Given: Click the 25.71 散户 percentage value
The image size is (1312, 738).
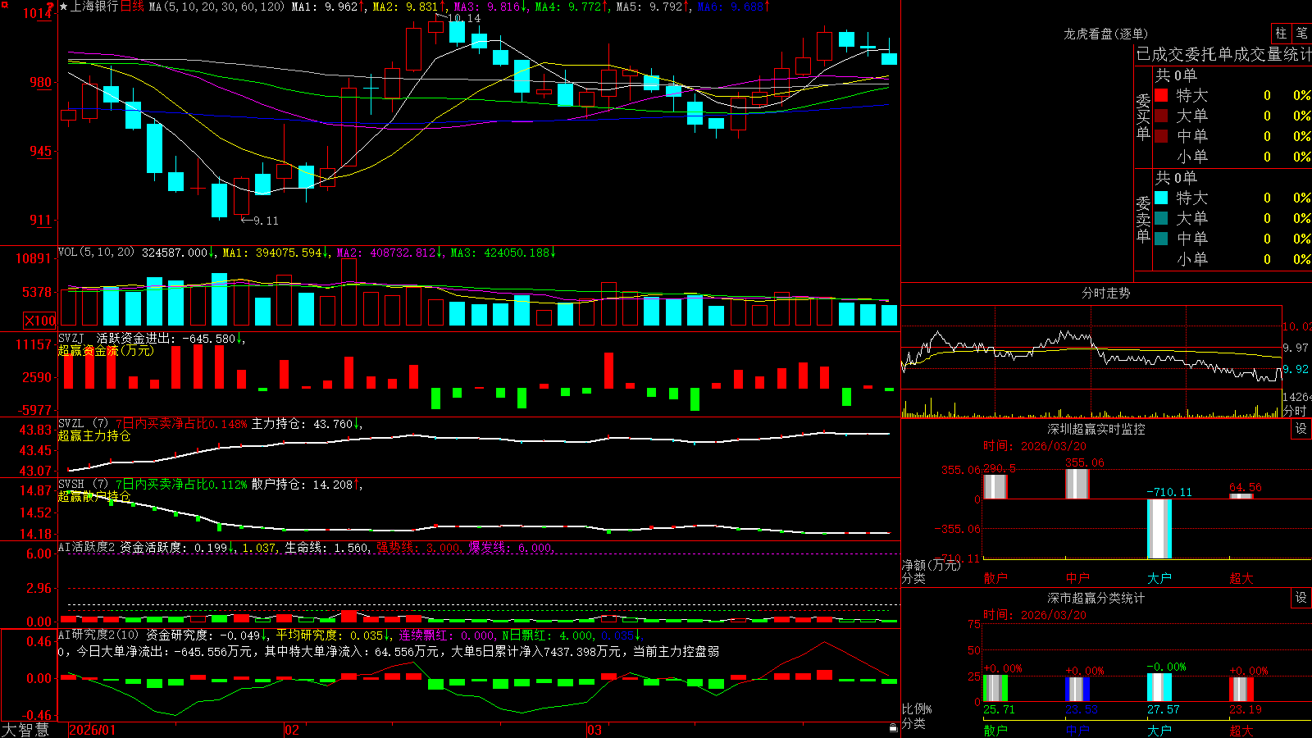Looking at the screenshot, I should (x=999, y=709).
